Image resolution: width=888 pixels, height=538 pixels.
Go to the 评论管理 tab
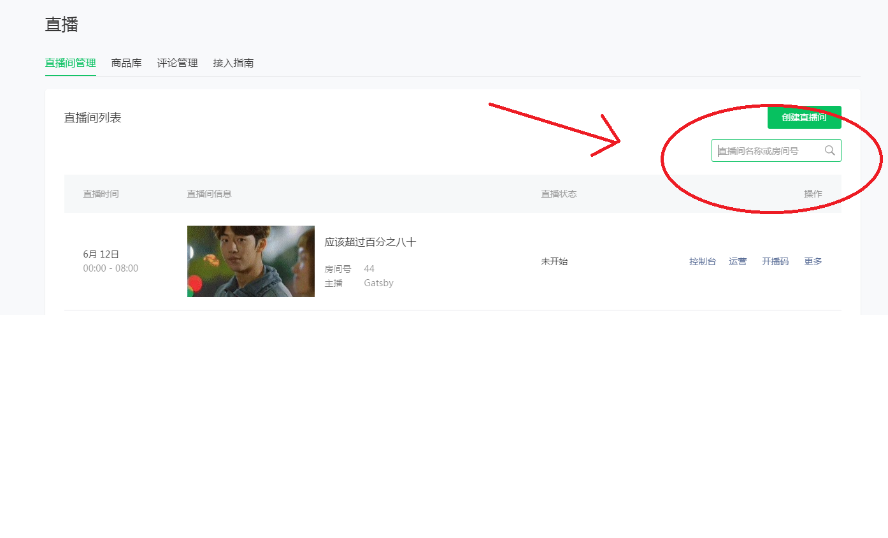177,63
